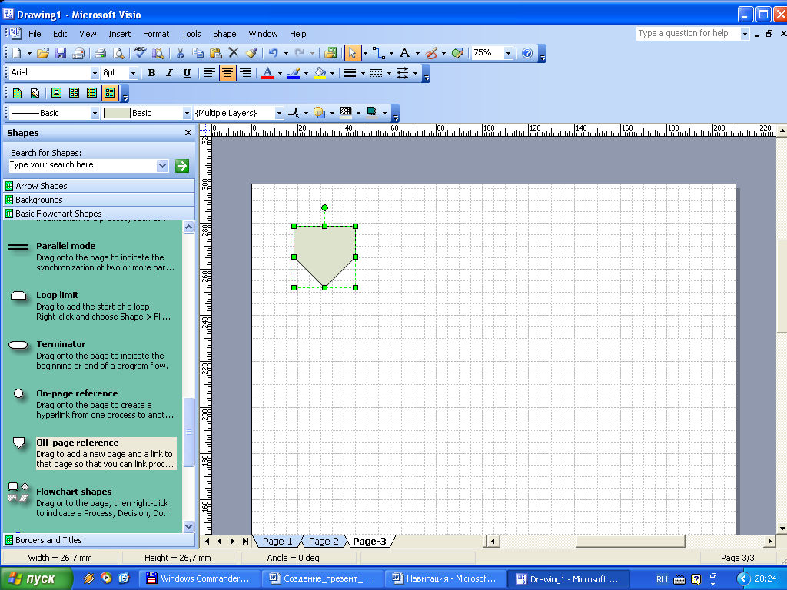Toggle Underline formatting
The width and height of the screenshot is (787, 590).
click(x=187, y=73)
